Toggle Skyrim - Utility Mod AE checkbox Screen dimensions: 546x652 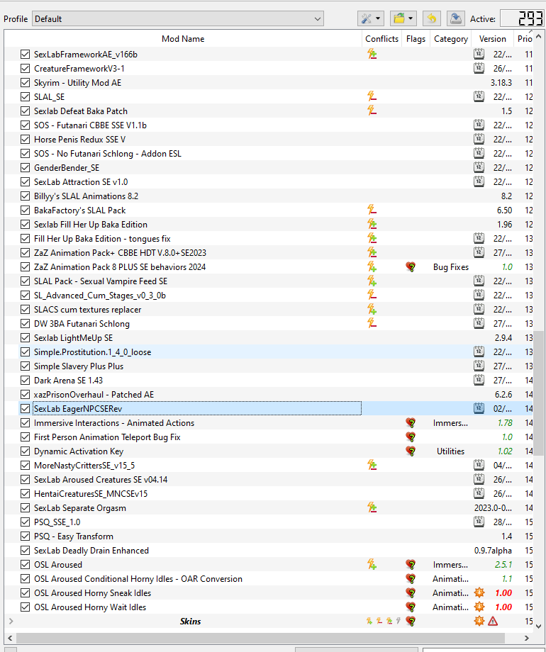pos(25,82)
